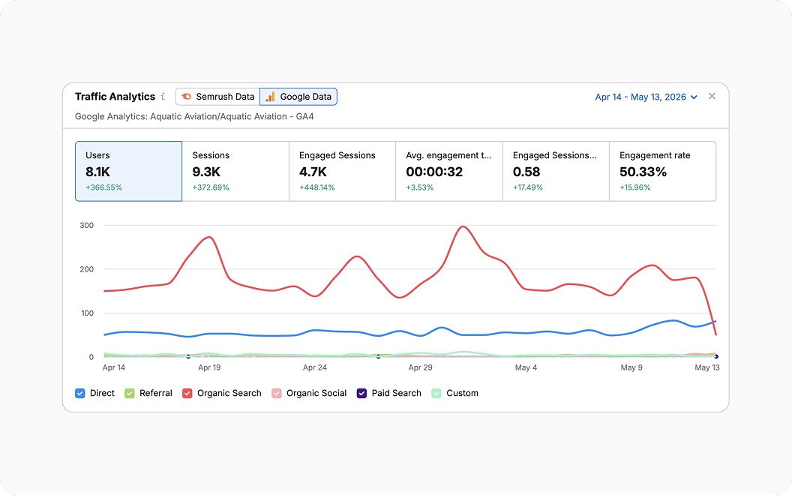
Task: Uncheck the Organic Social checkbox
Action: 276,394
